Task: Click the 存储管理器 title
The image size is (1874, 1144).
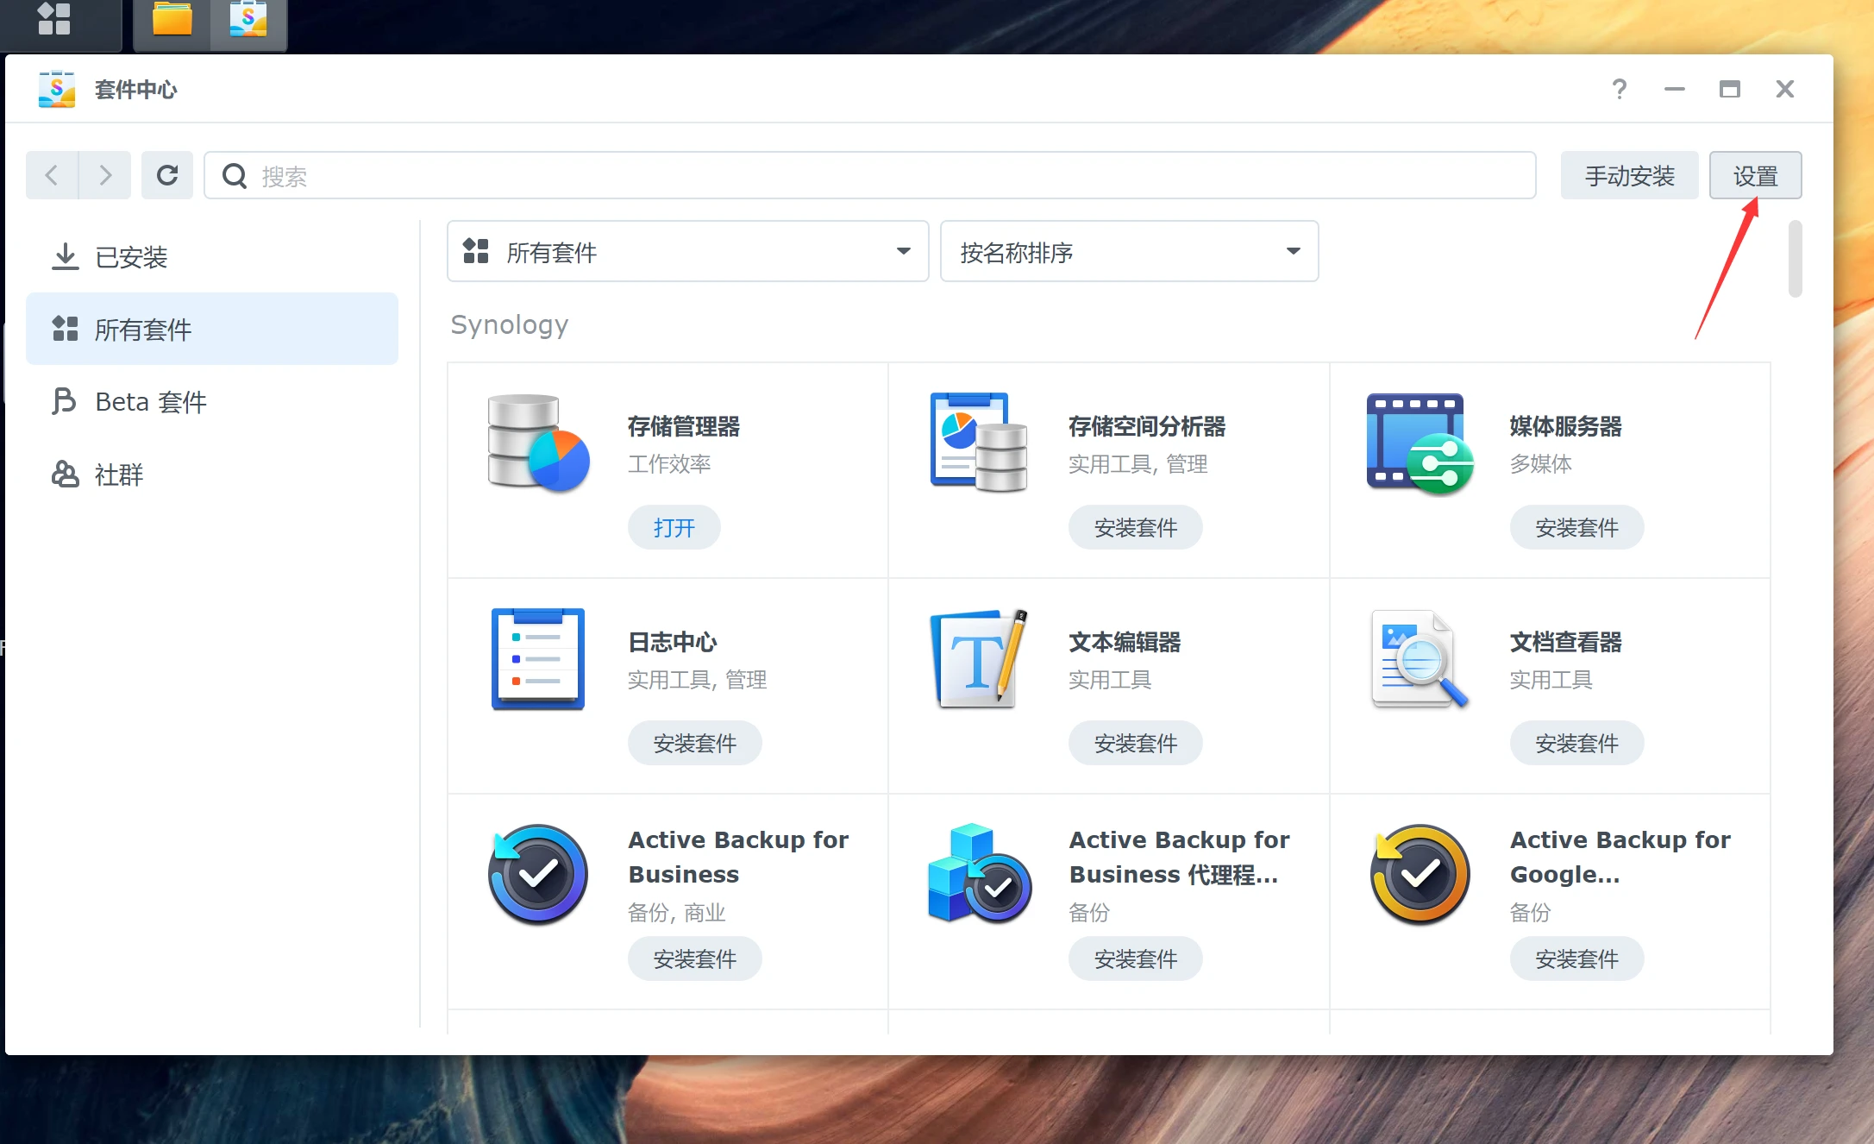Action: 683,426
